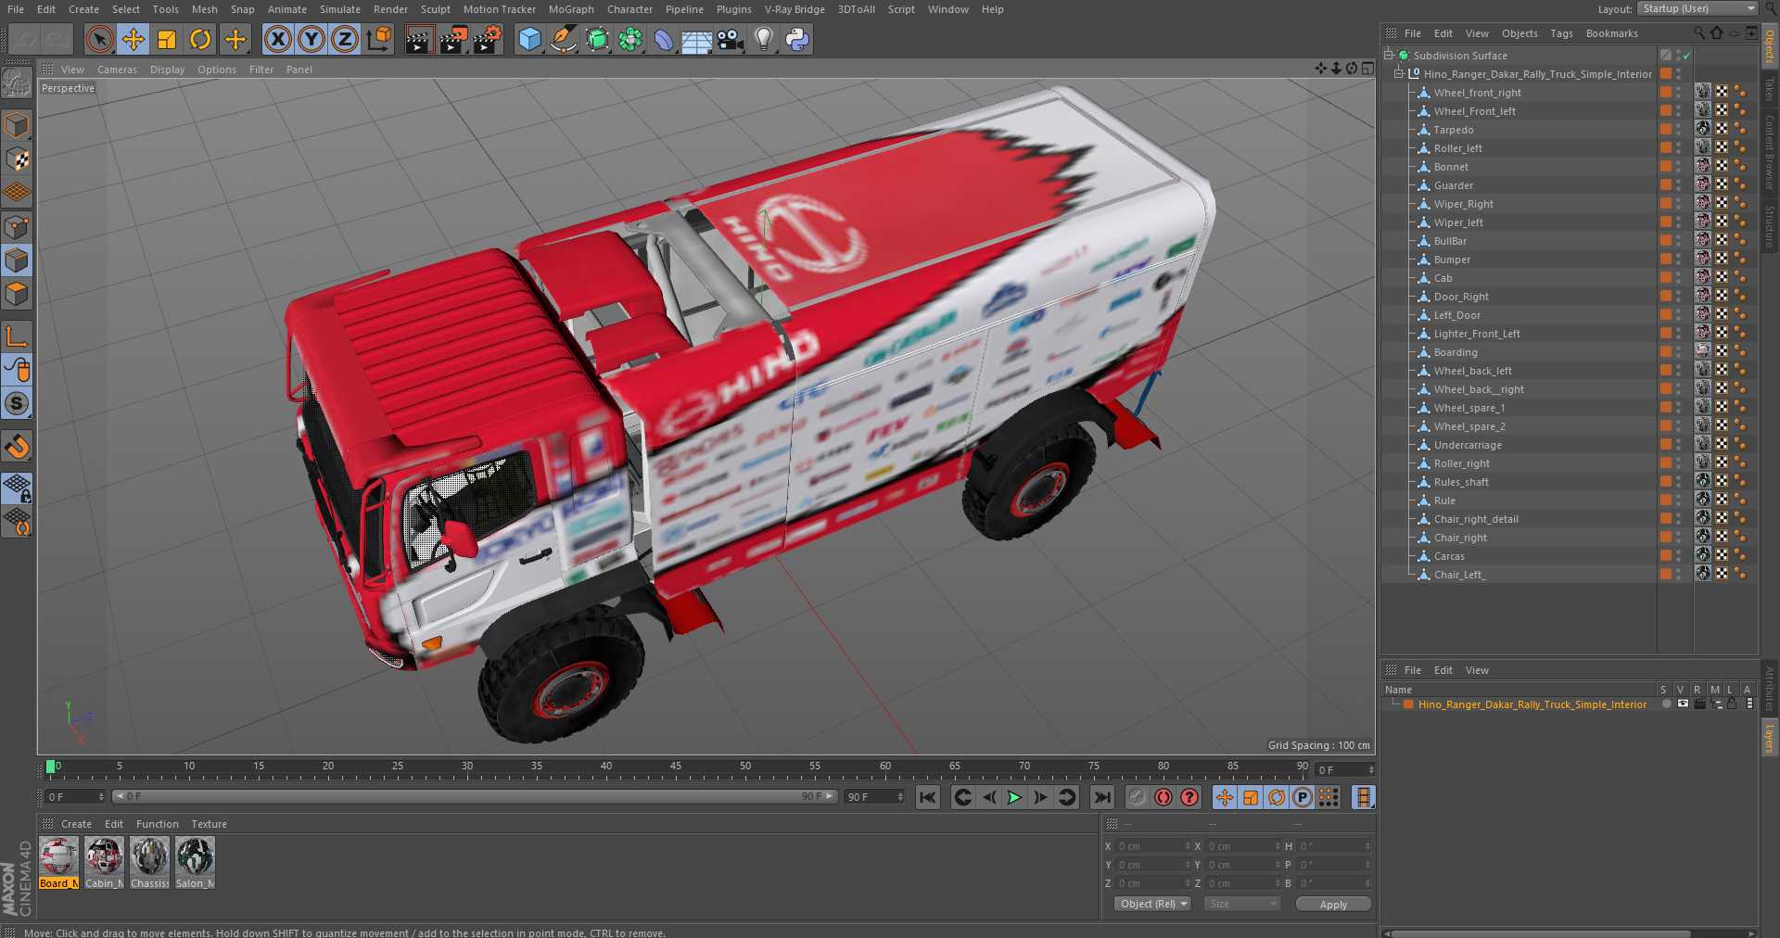The width and height of the screenshot is (1780, 938).
Task: Play the animation forward
Action: (x=1015, y=797)
